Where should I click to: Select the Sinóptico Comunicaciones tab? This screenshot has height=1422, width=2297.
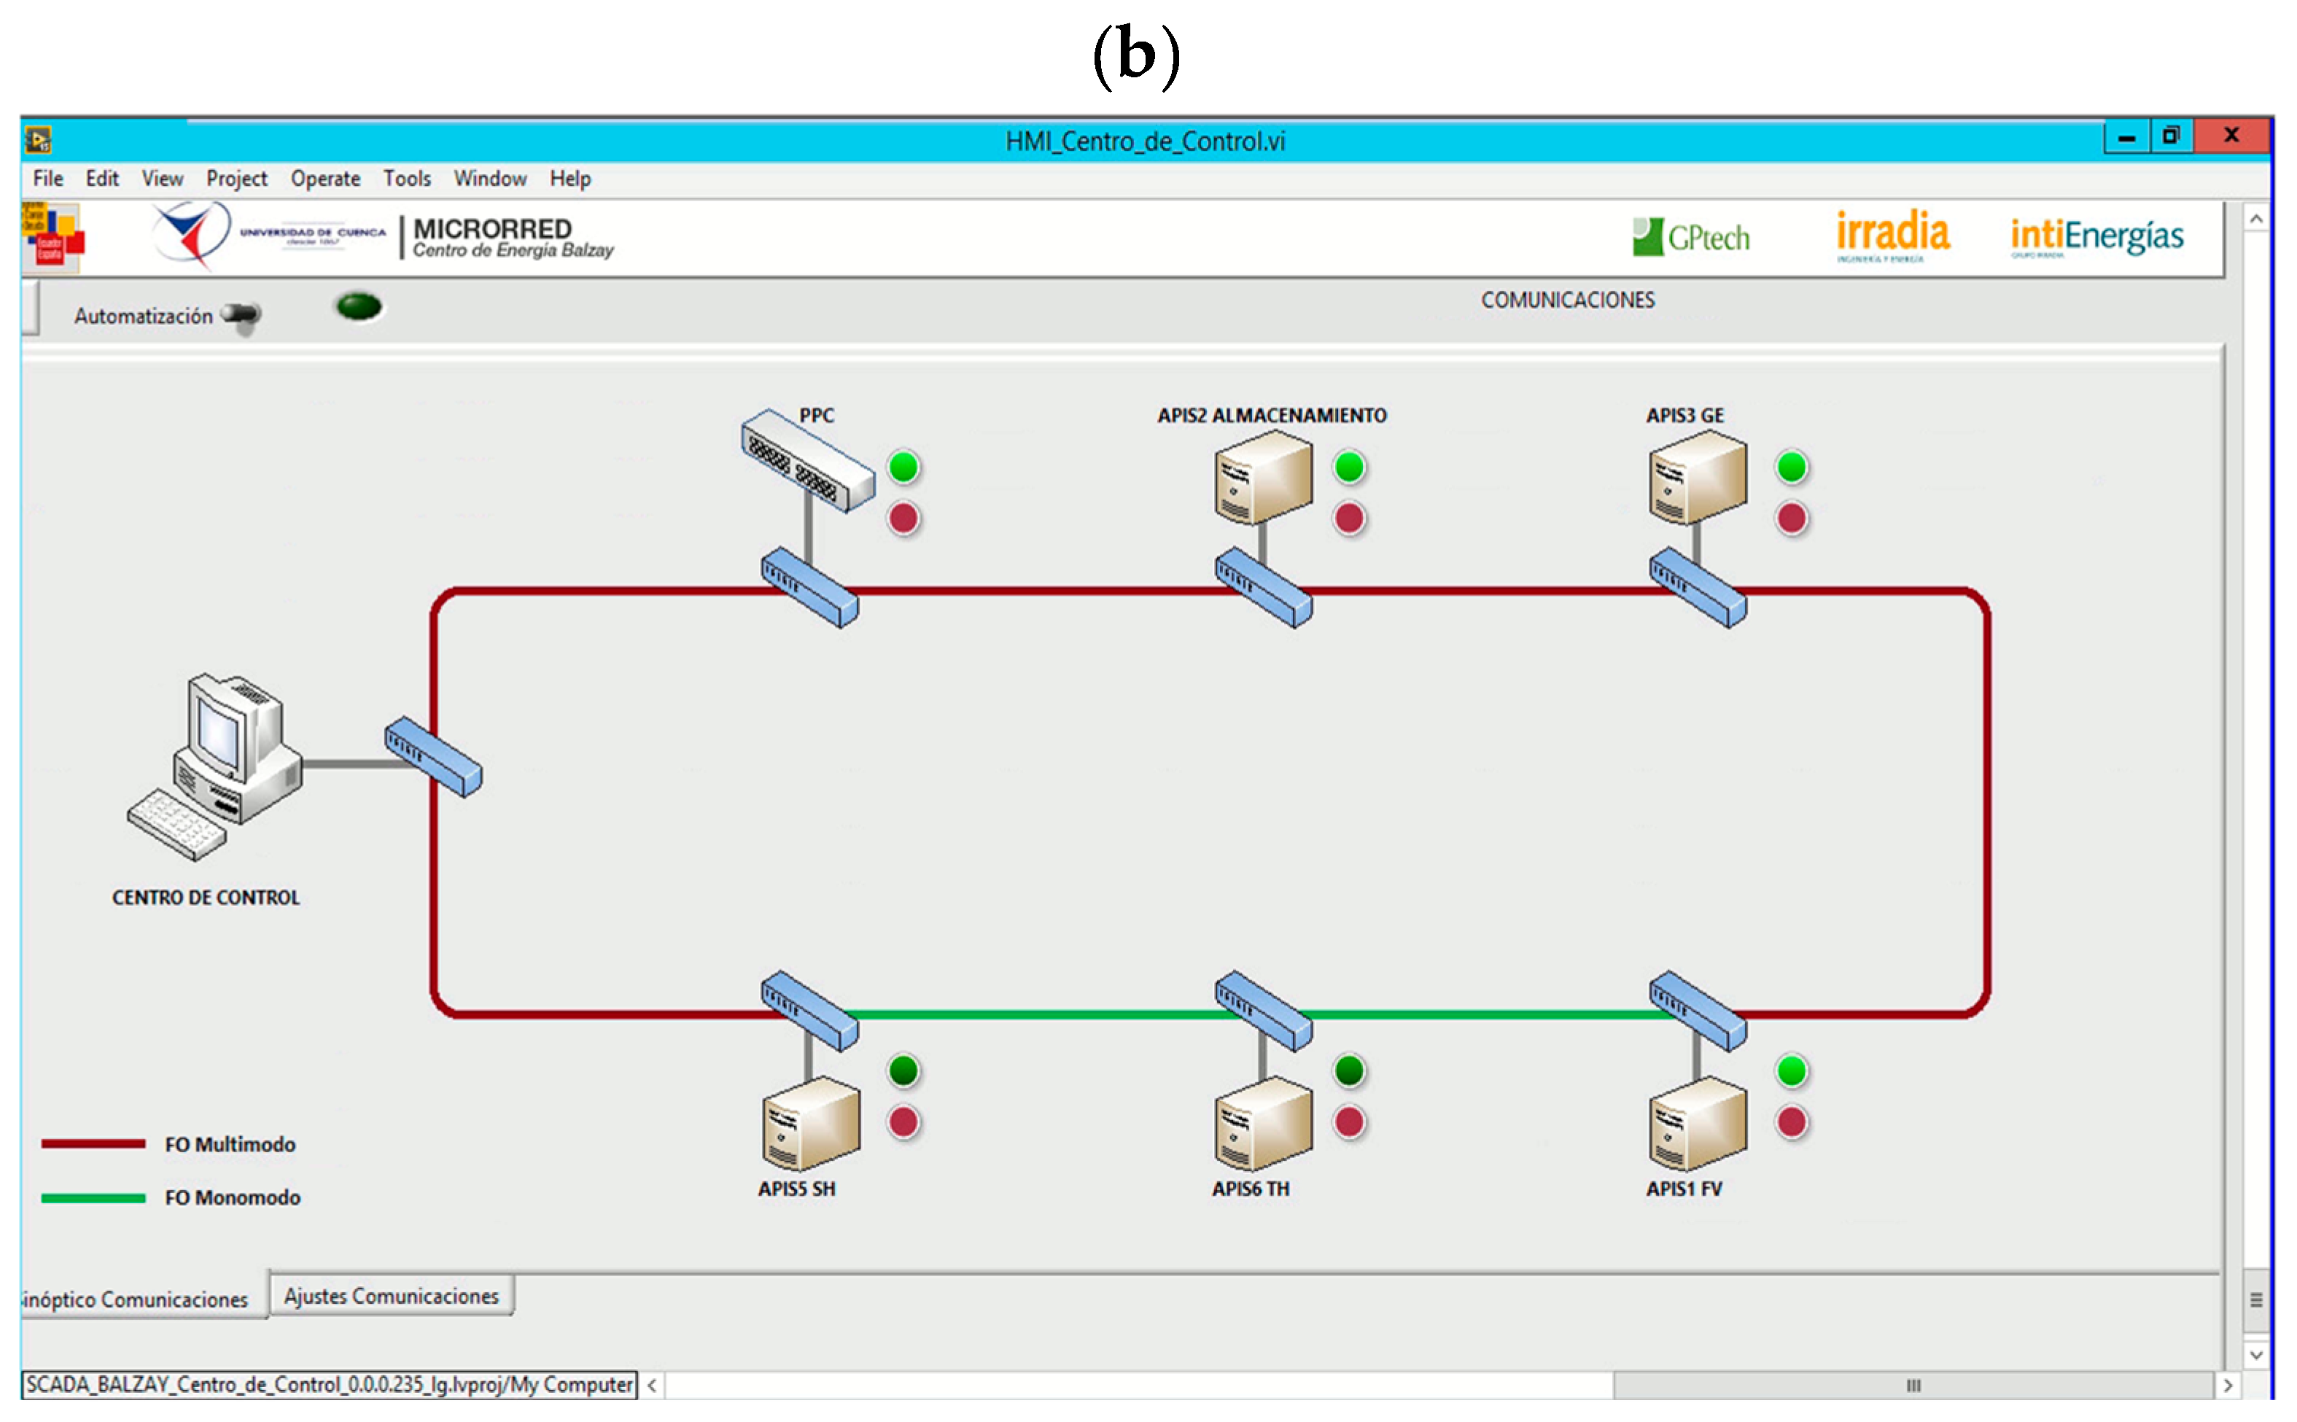coord(137,1299)
